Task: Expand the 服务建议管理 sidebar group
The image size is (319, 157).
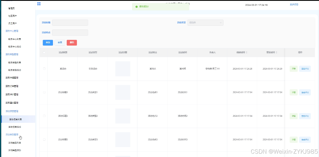Action: tap(12, 103)
